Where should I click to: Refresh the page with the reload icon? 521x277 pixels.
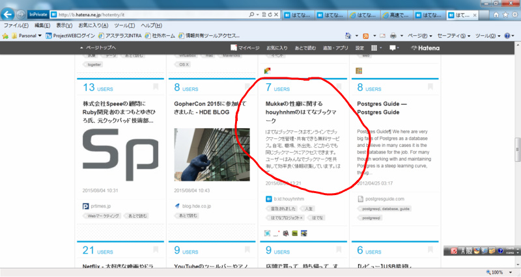(270, 14)
